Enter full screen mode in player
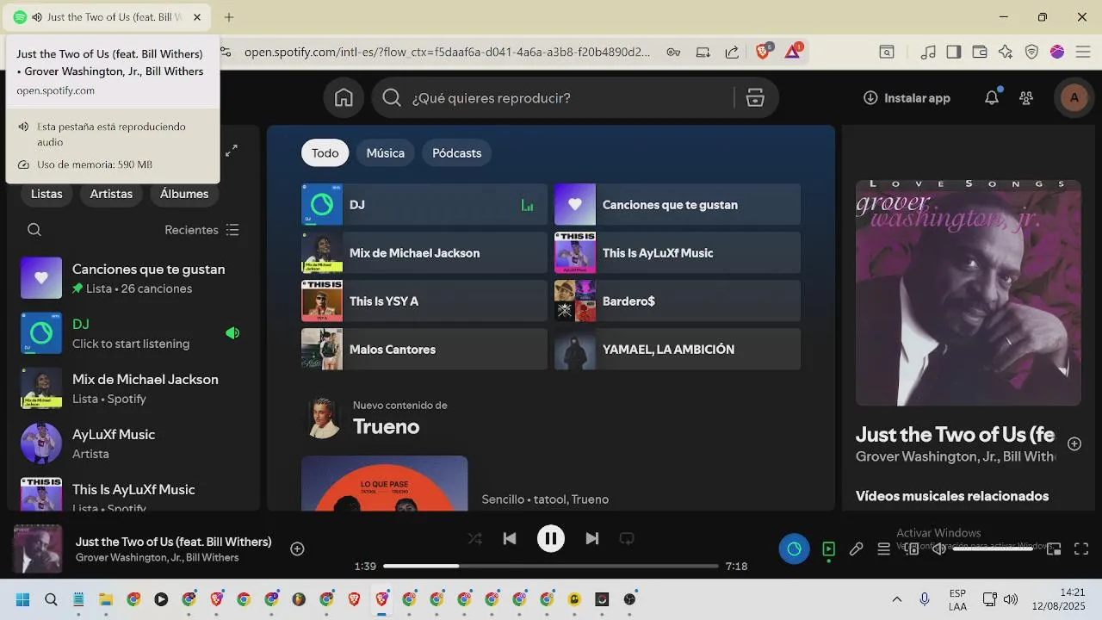 1081,549
